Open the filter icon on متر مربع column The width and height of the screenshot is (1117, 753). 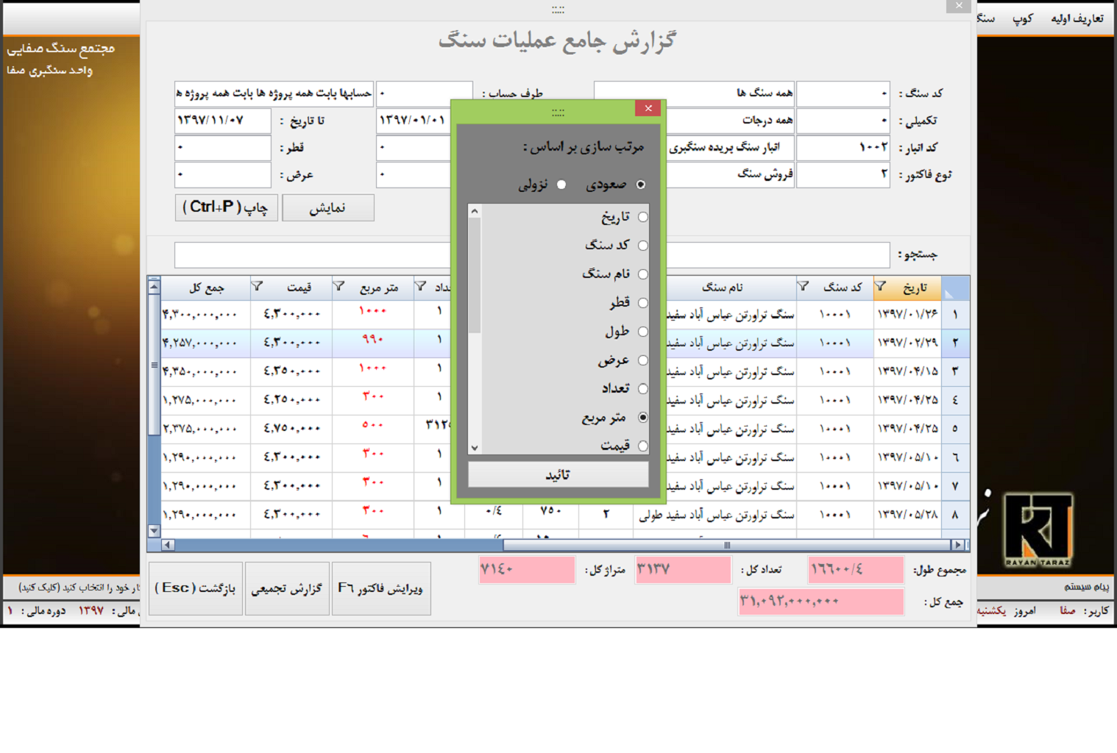[x=338, y=287]
